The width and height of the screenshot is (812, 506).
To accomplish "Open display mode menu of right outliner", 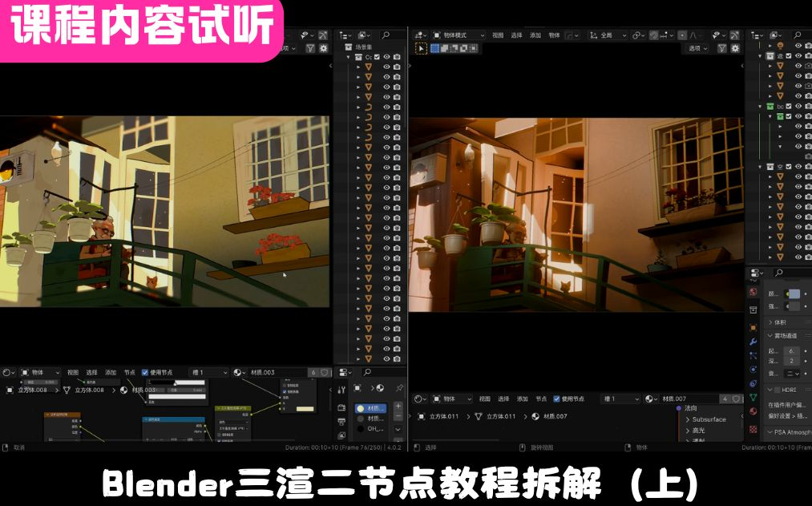I will [777, 35].
